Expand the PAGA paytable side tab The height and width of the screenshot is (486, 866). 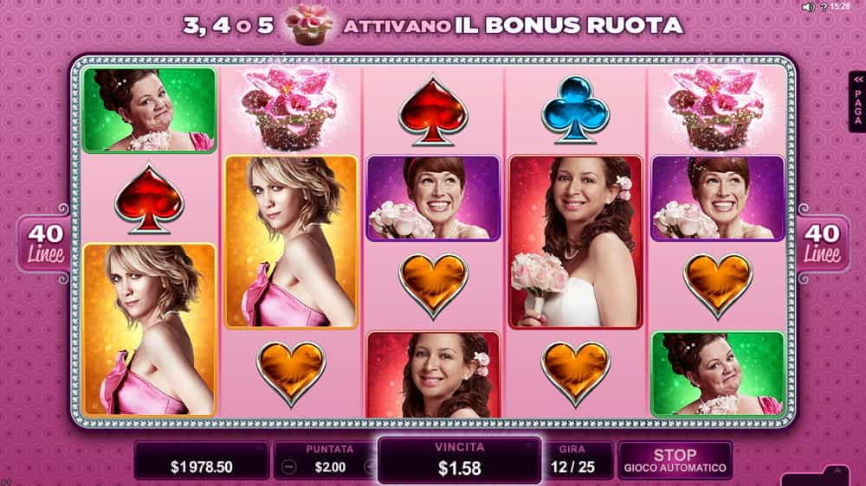[x=857, y=103]
